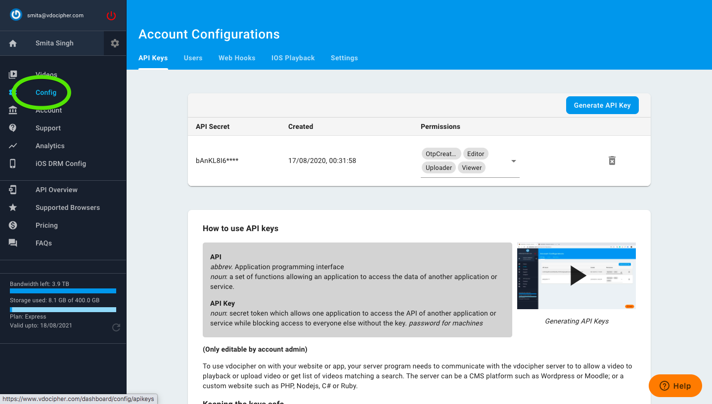This screenshot has width=712, height=404.
Task: Switch to the Users tab
Action: point(193,58)
